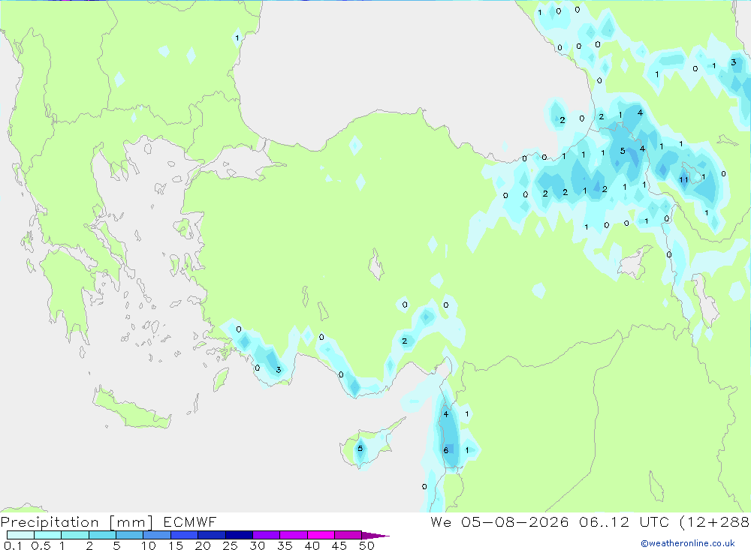The width and height of the screenshot is (751, 550).
Task: Click the '6' precipitation value on Syrian coast
Action: tap(446, 450)
